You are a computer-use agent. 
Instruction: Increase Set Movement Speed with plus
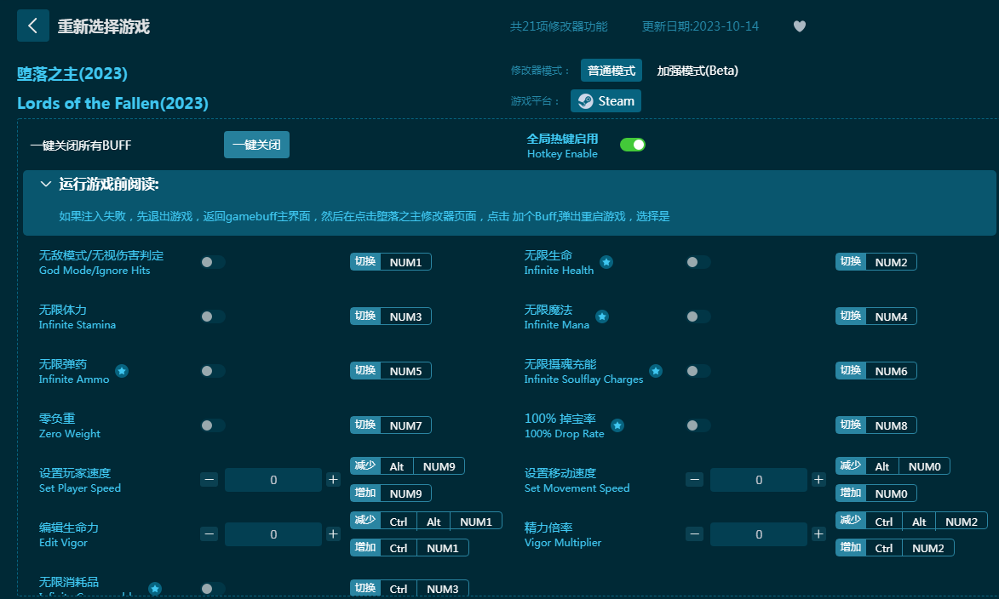click(x=818, y=480)
